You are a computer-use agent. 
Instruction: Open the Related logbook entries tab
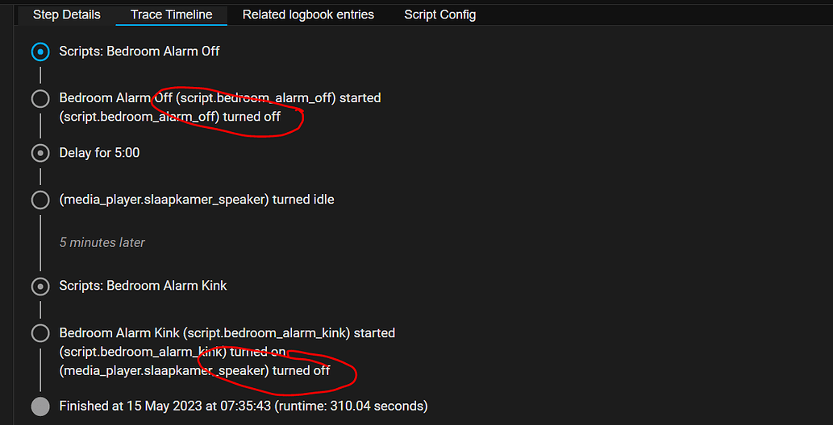[308, 14]
